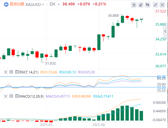Click the RSI2:69.12 value

pyautogui.click(x=68, y=72)
